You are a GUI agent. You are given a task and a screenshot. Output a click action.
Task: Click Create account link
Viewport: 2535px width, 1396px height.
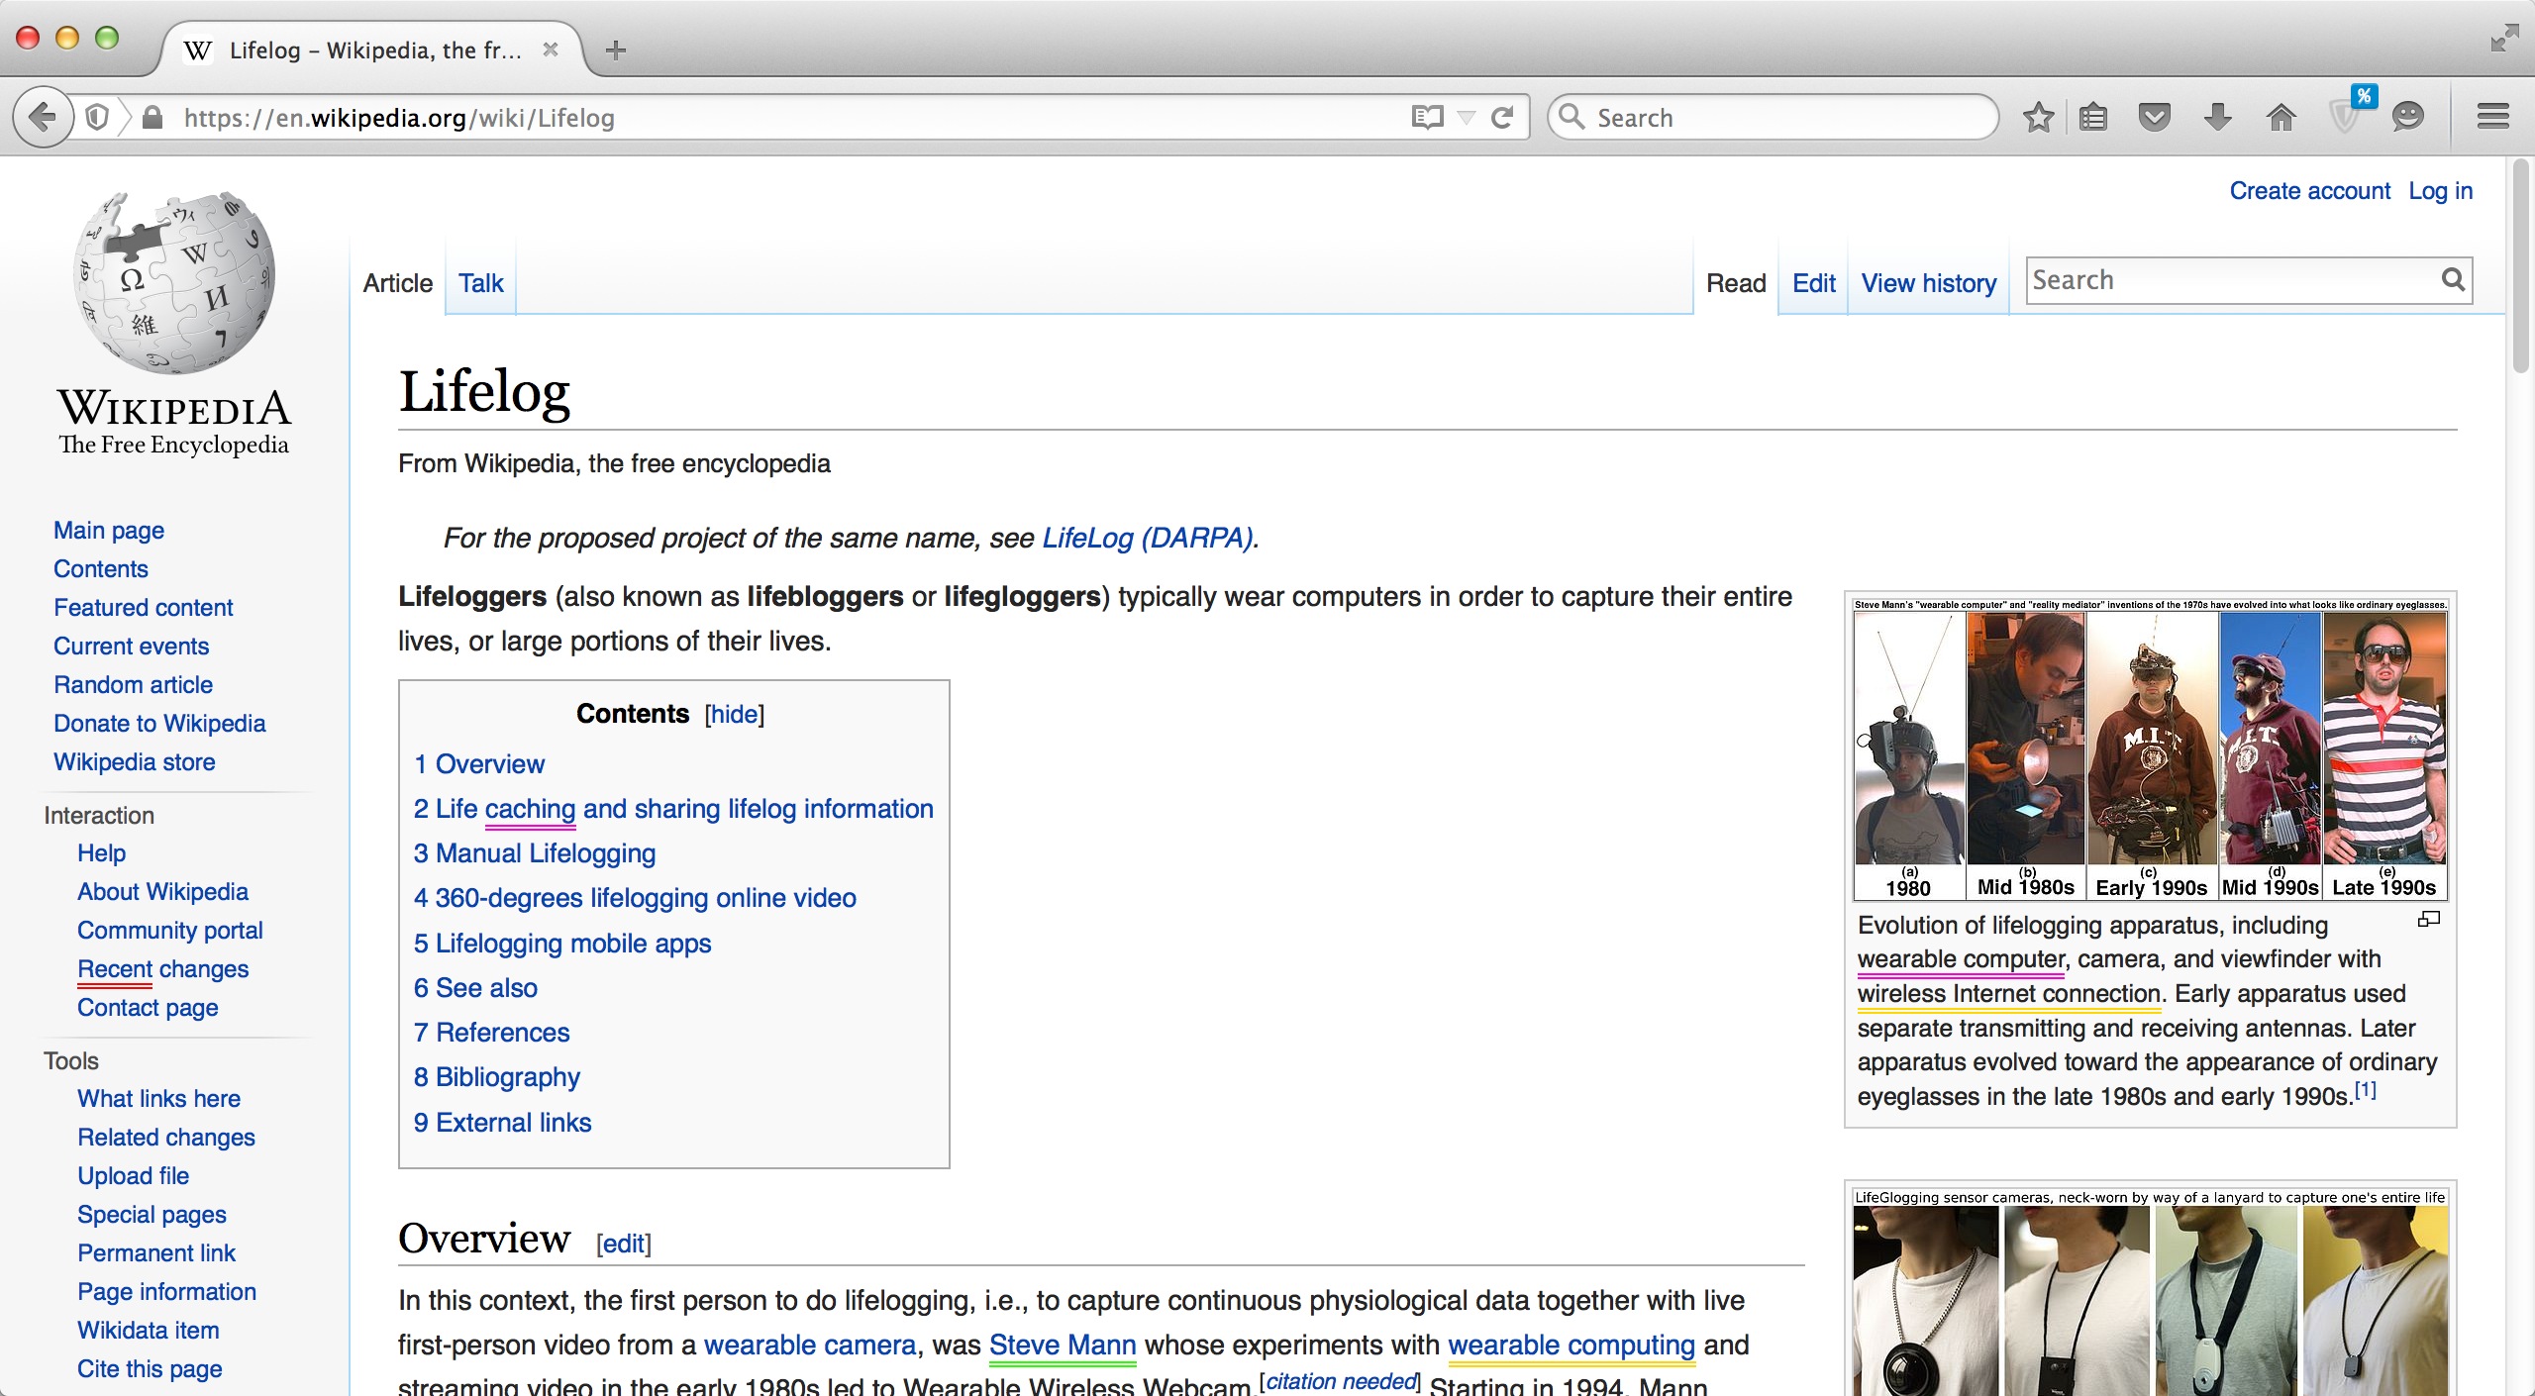coord(2309,191)
